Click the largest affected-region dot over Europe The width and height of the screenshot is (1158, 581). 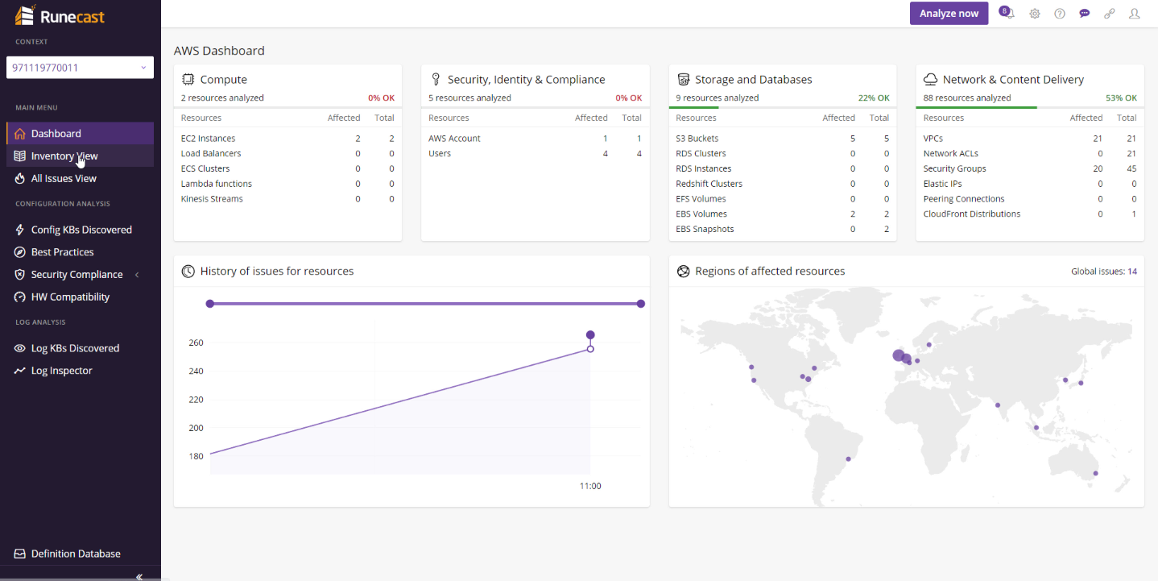pyautogui.click(x=899, y=355)
